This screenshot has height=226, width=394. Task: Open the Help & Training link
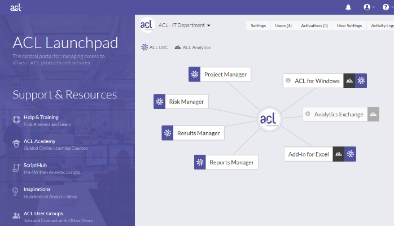click(41, 117)
